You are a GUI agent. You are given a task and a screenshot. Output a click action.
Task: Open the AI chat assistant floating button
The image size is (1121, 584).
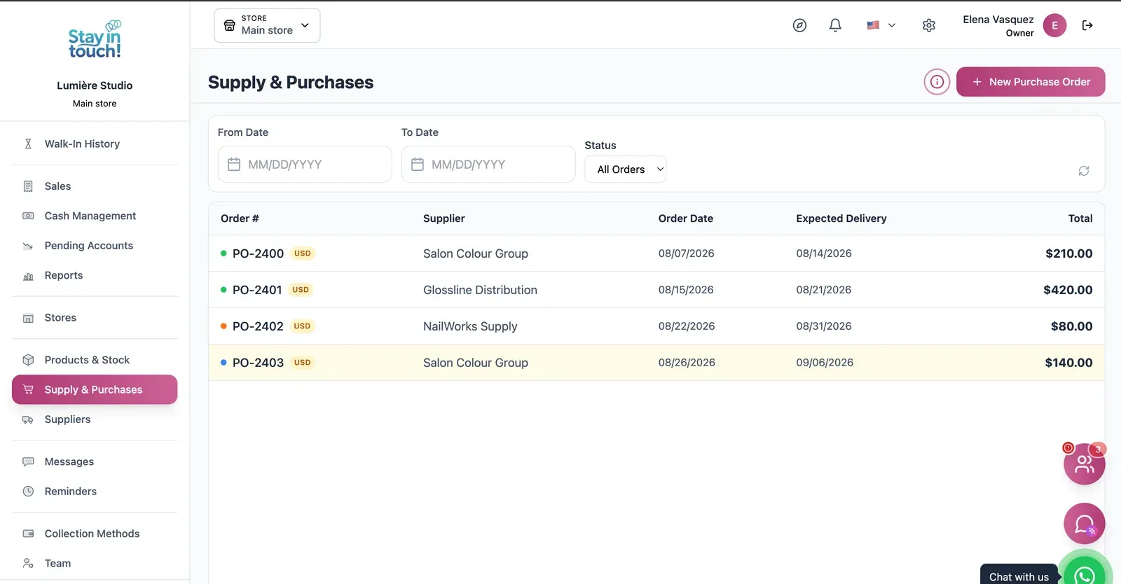1084,524
